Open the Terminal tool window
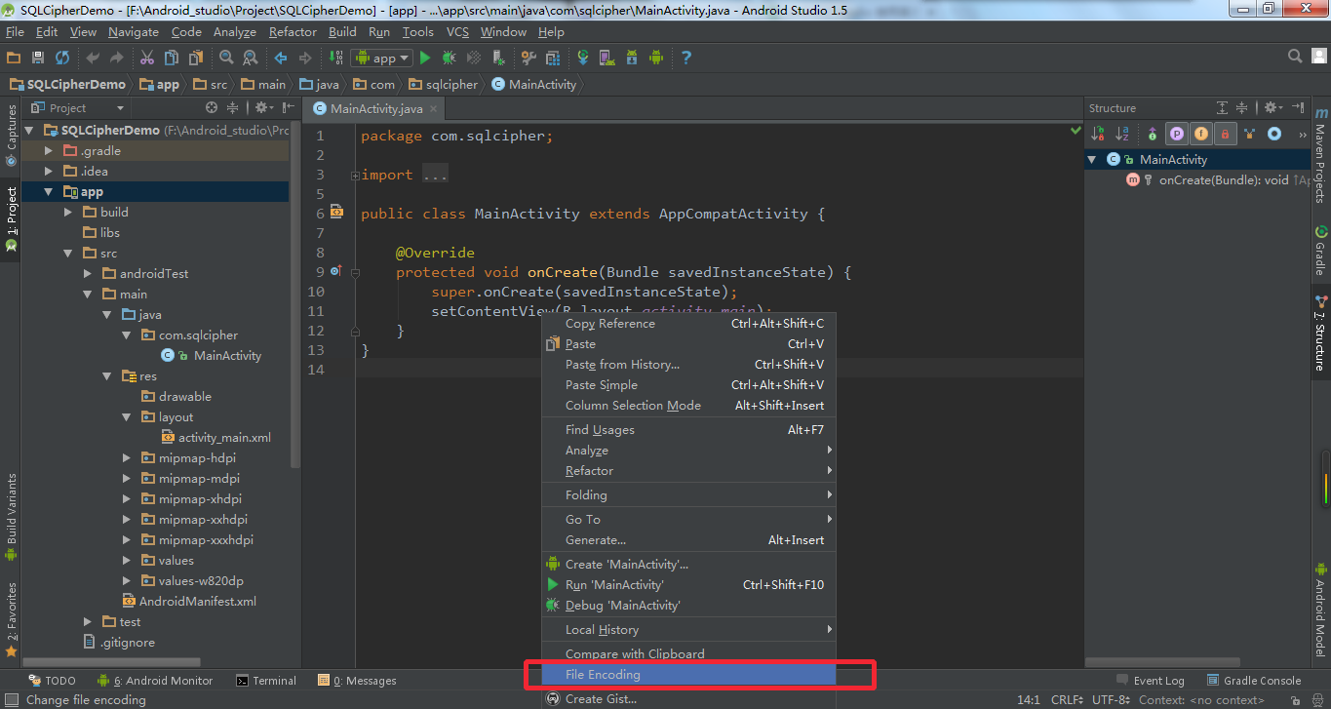The height and width of the screenshot is (709, 1331). point(266,681)
